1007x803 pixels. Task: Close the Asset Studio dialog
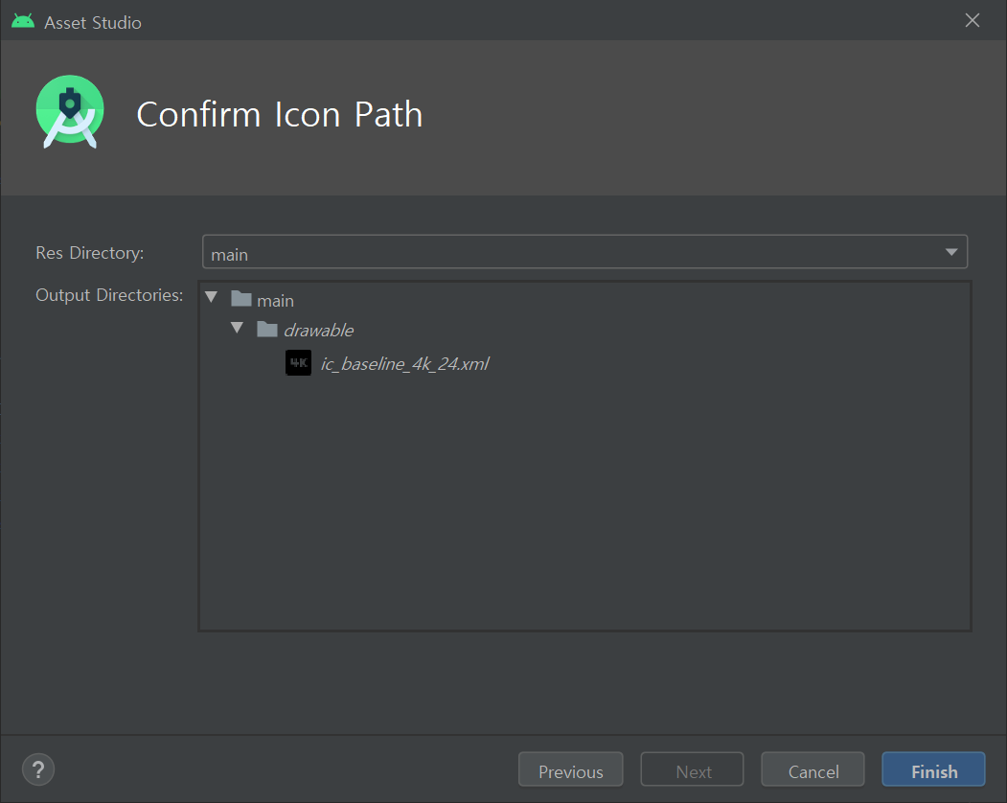(973, 20)
